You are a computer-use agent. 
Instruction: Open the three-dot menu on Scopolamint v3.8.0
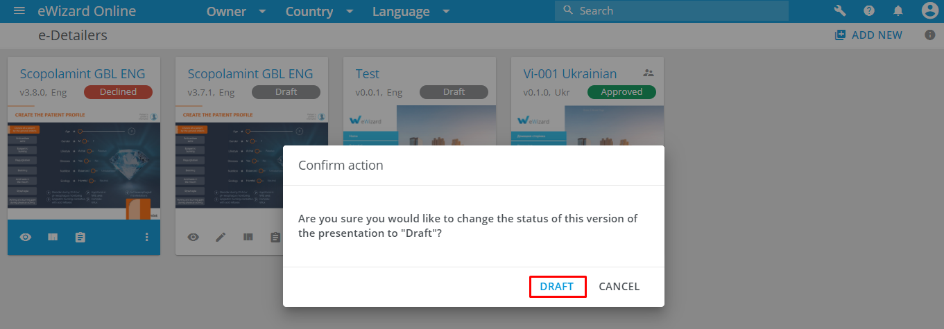point(146,238)
